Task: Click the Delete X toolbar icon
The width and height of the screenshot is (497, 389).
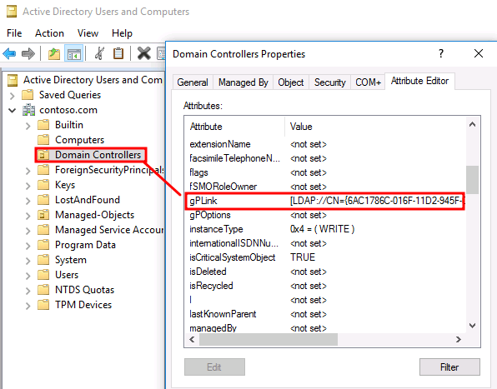Action: click(143, 53)
